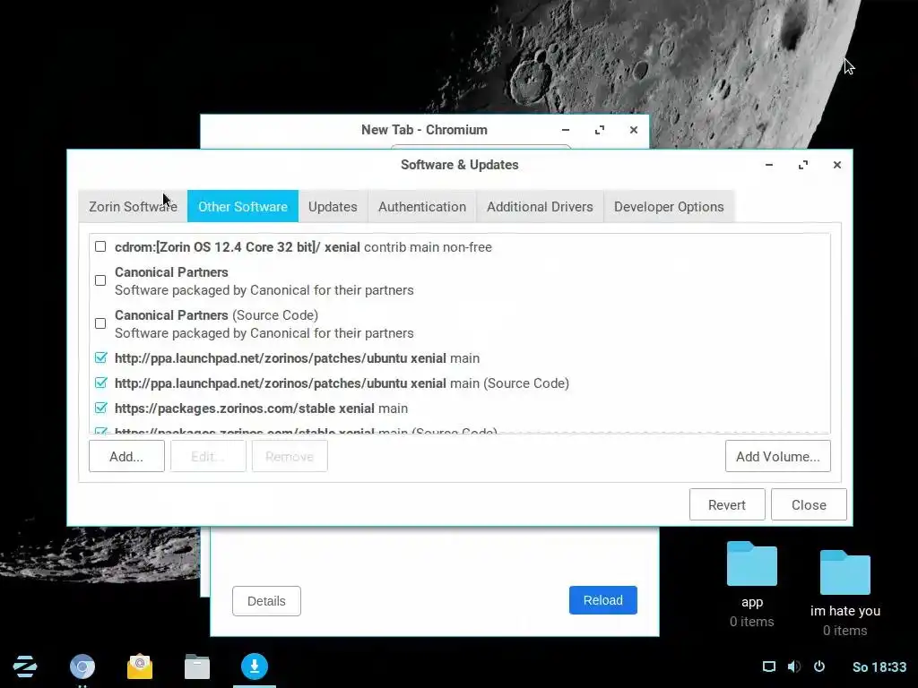Click the New Tab - Chromium title bar
The height and width of the screenshot is (688, 918).
click(x=424, y=130)
